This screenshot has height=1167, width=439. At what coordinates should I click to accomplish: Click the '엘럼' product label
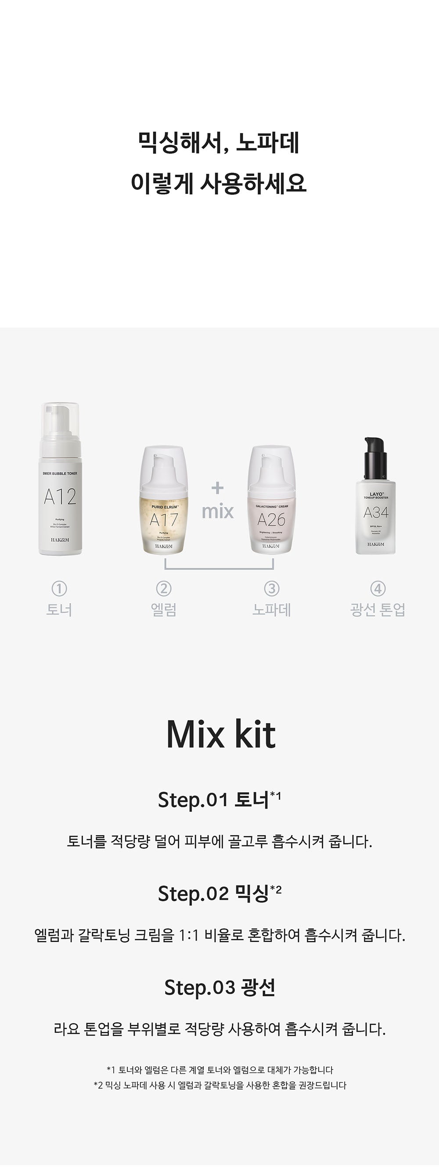tap(164, 609)
